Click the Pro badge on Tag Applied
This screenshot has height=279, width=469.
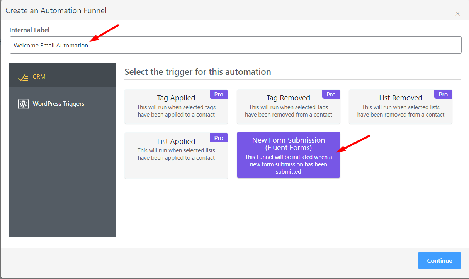(218, 94)
